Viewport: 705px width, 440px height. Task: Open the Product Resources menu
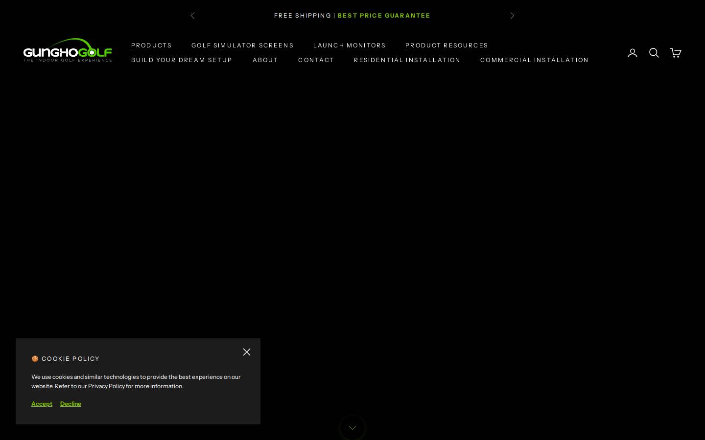[446, 45]
